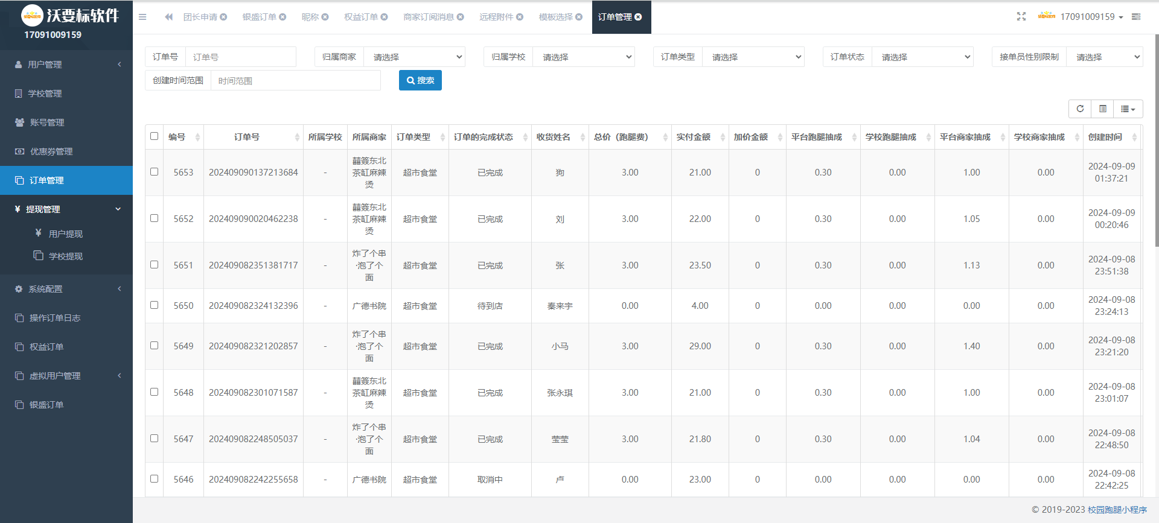The width and height of the screenshot is (1159, 523).
Task: Toggle card view with the table view icon
Action: coord(1102,109)
